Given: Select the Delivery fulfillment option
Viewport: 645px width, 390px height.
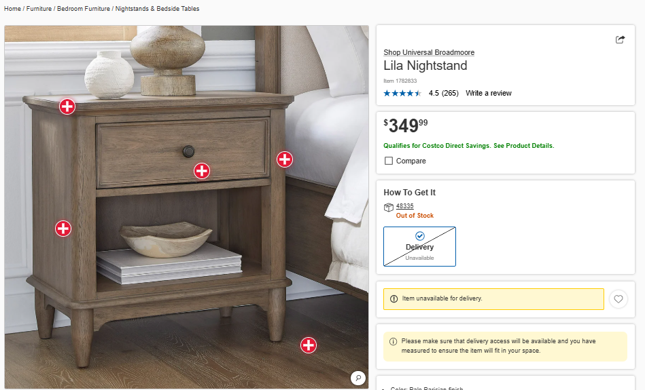Looking at the screenshot, I should coord(419,246).
